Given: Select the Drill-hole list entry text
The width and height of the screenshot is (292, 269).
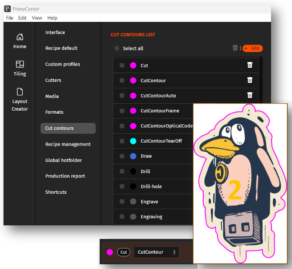Looking at the screenshot, I should pos(151,186).
